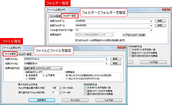Click the 最大挿入行数 value field showing 100
The image size is (172, 105).
[x=55, y=88]
